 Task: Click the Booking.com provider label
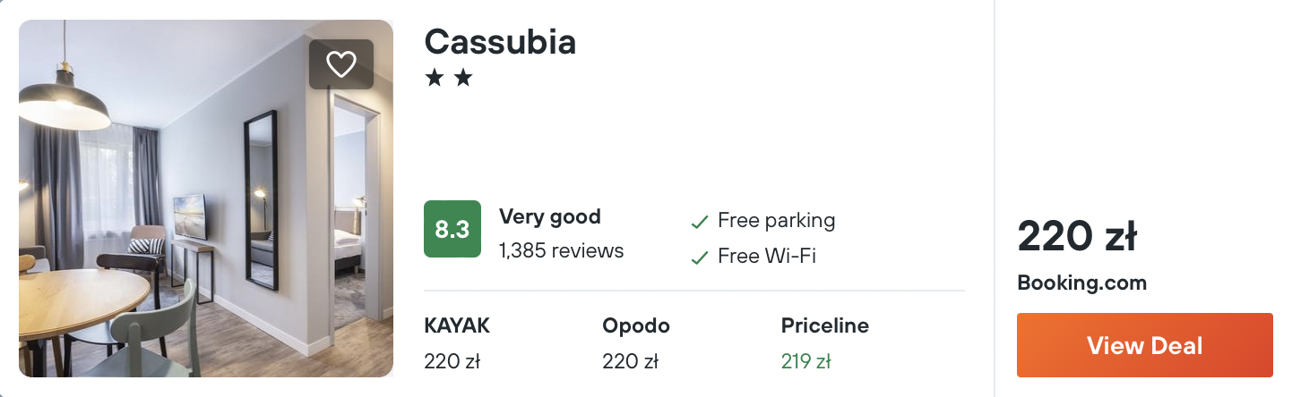pos(1081,283)
